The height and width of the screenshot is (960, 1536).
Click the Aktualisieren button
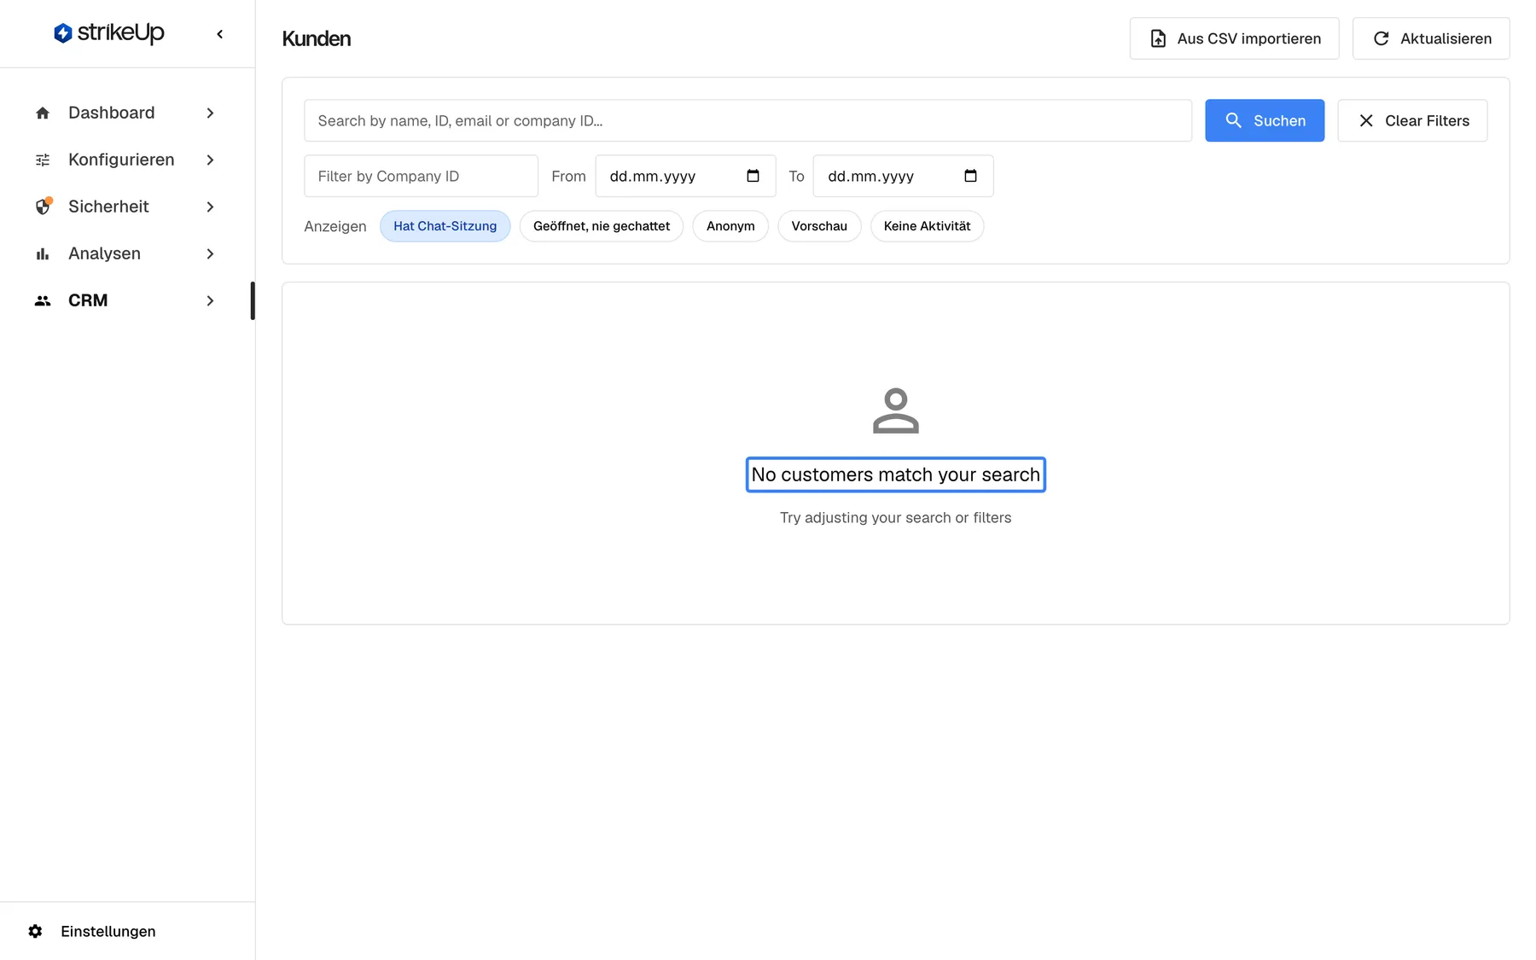coord(1431,38)
